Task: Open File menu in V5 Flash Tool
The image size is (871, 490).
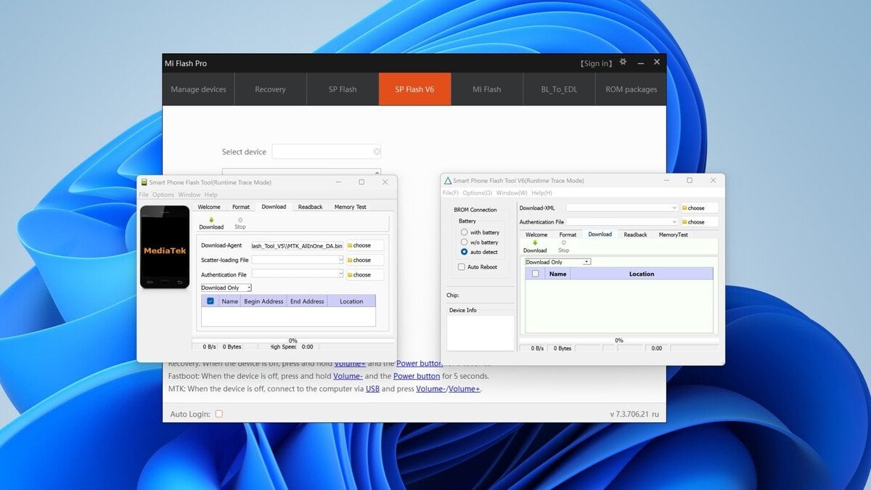Action: coord(144,195)
